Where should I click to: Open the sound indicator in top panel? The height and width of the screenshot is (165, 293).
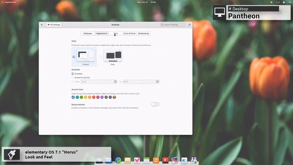point(271,2)
